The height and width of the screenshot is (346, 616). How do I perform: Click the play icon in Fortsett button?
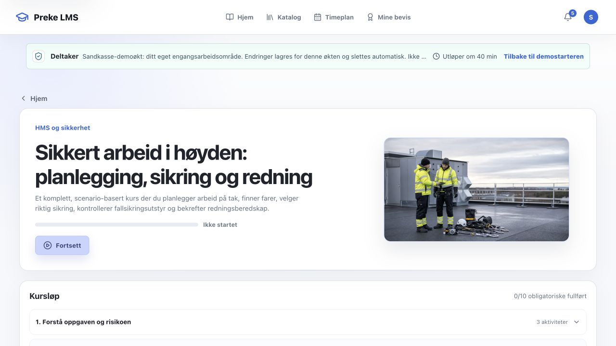point(48,246)
